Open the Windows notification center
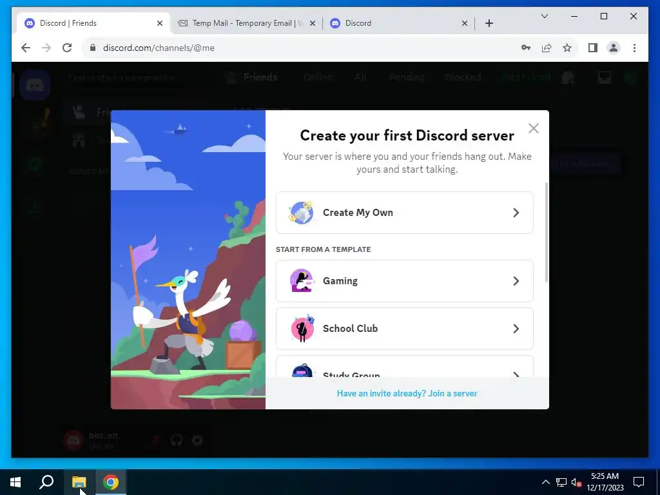The image size is (660, 495). pyautogui.click(x=639, y=482)
